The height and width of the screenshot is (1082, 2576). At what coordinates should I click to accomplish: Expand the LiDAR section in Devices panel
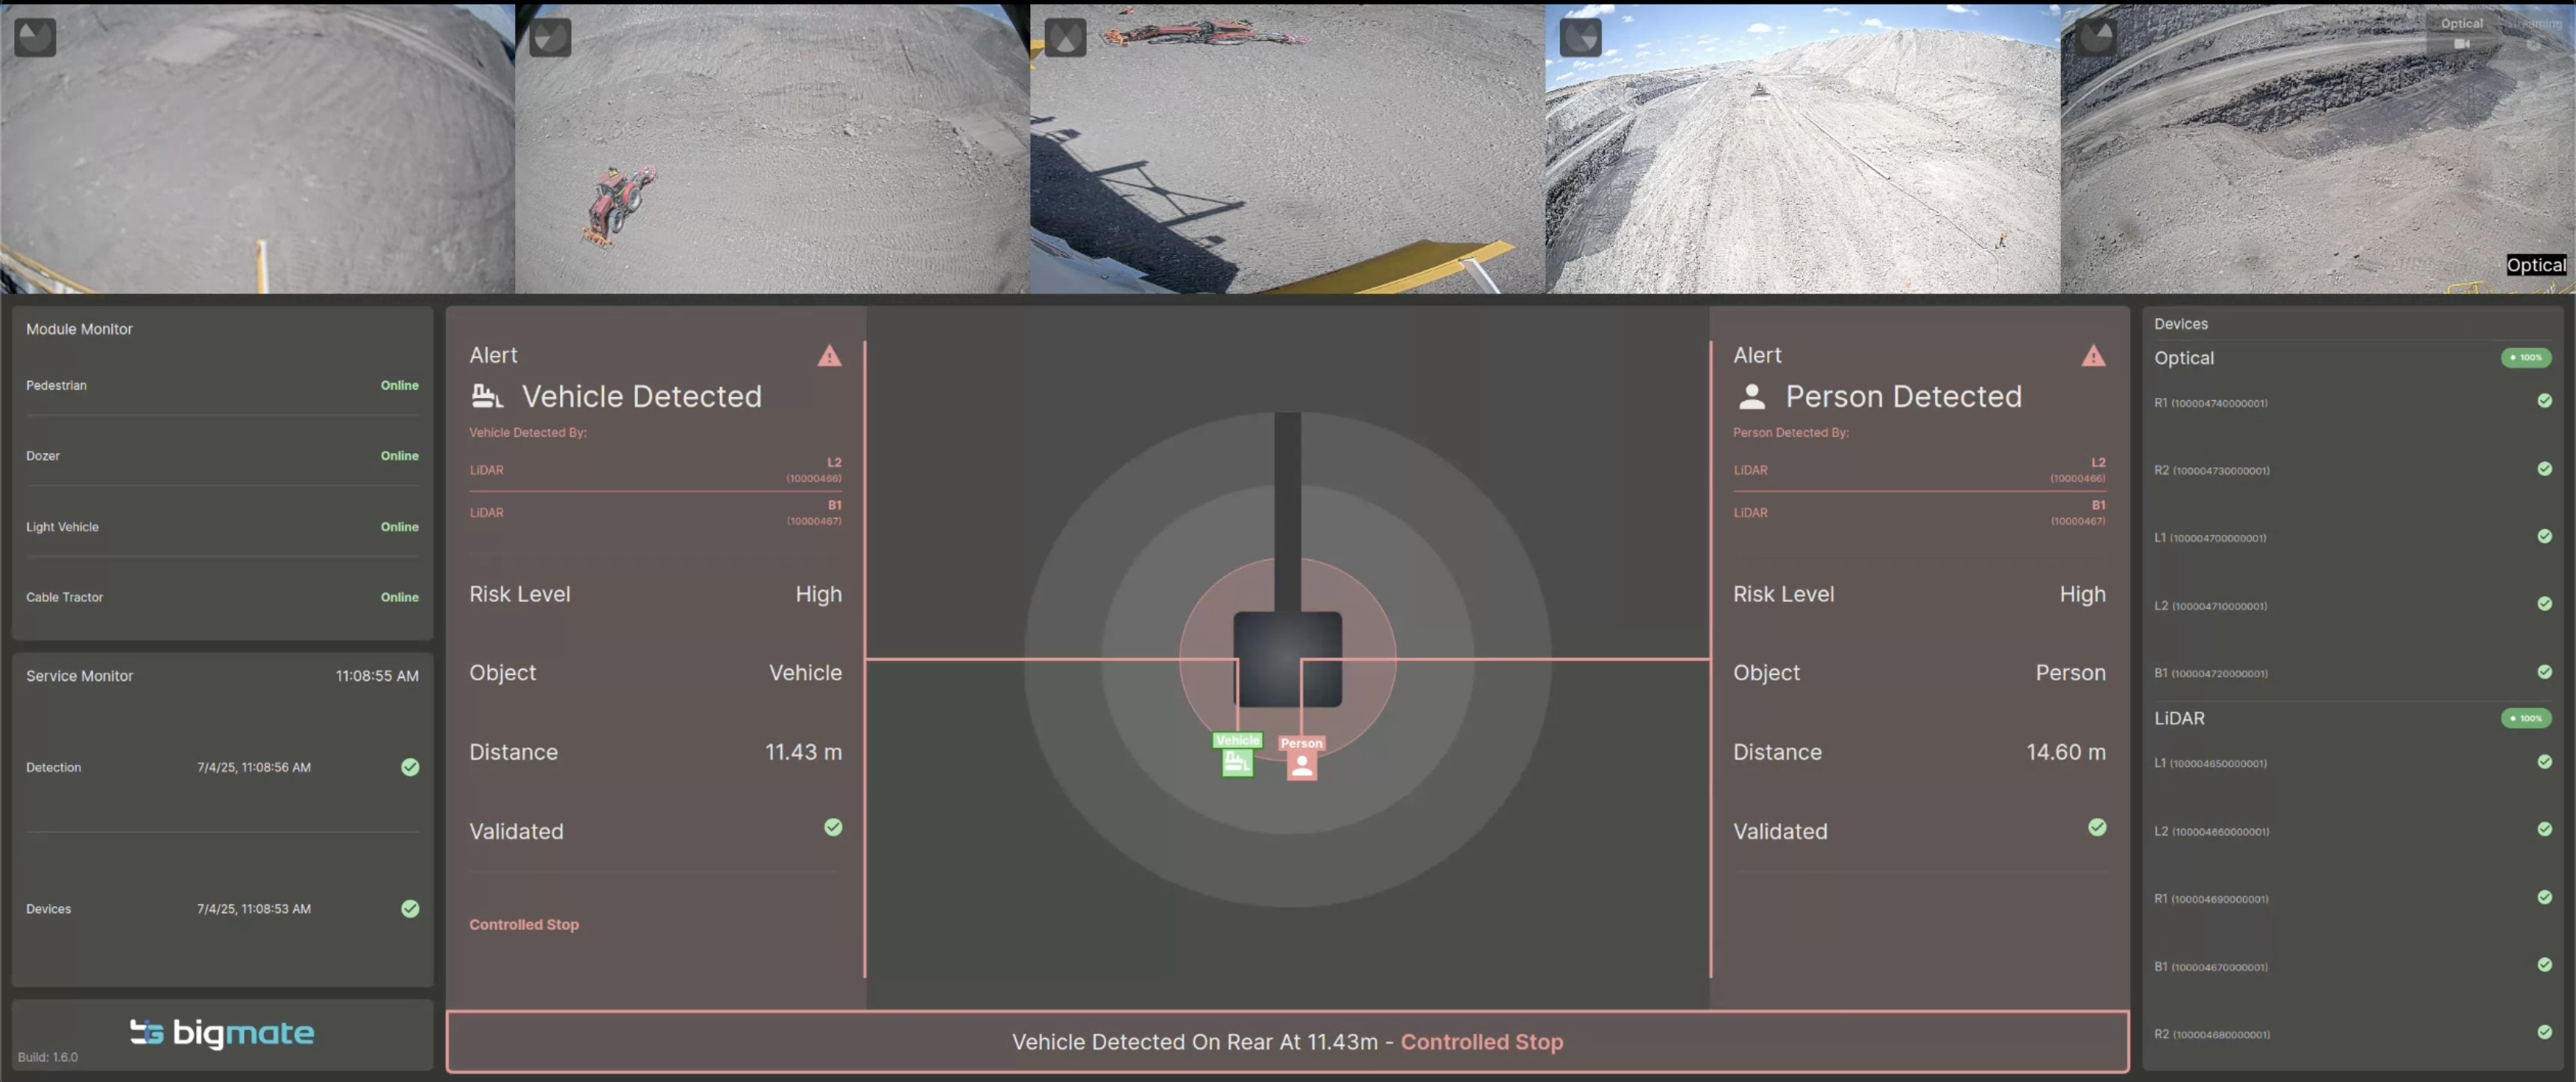pyautogui.click(x=2179, y=718)
